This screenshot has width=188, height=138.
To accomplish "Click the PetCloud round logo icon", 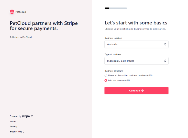I will pyautogui.click(x=12, y=12).
